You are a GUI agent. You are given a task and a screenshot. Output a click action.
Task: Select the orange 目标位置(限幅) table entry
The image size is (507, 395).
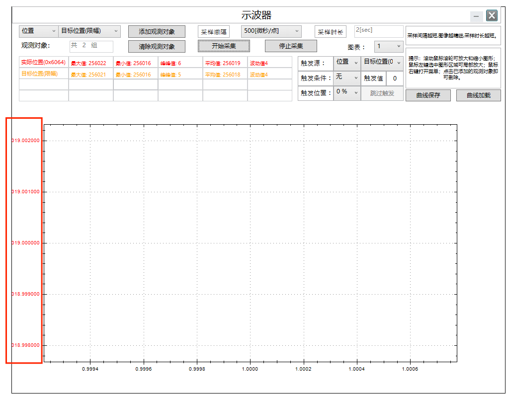pos(39,74)
